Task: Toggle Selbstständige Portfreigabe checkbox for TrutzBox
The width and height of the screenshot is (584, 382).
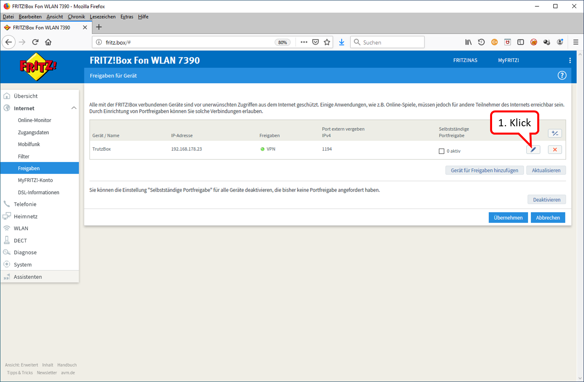Action: tap(441, 151)
